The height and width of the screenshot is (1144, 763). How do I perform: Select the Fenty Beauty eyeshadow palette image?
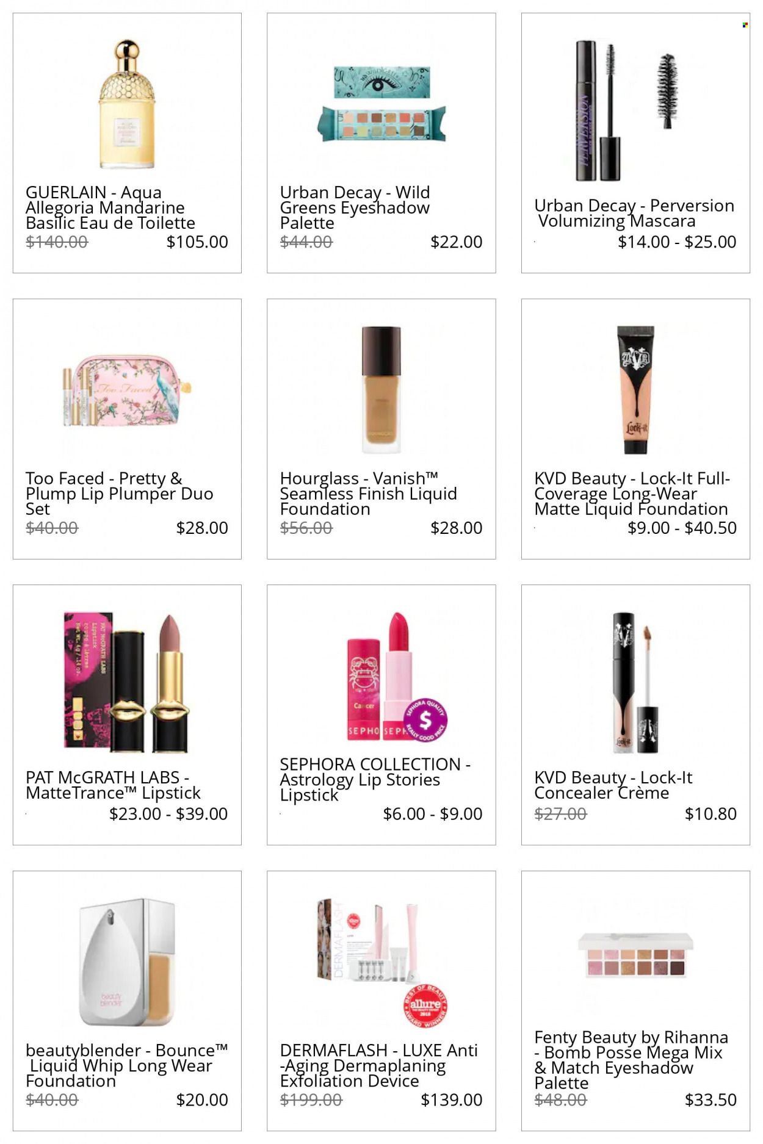coord(636,956)
